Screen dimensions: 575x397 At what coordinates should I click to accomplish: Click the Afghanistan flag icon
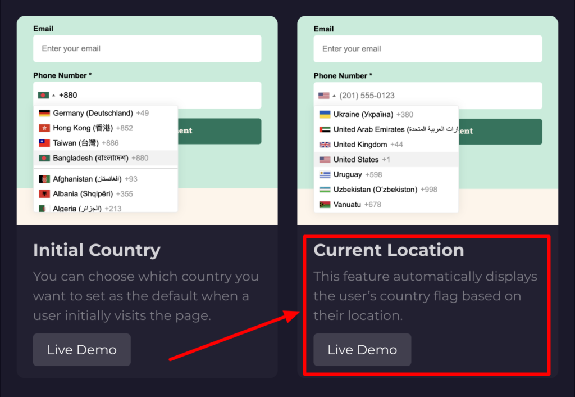(44, 179)
